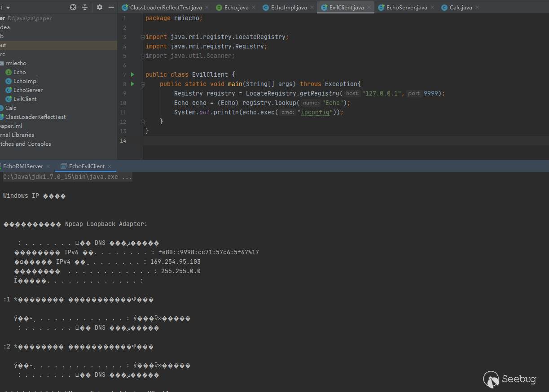Close the EchoRMIServer run tab
Image resolution: width=549 pixels, height=392 pixels.
coord(48,166)
